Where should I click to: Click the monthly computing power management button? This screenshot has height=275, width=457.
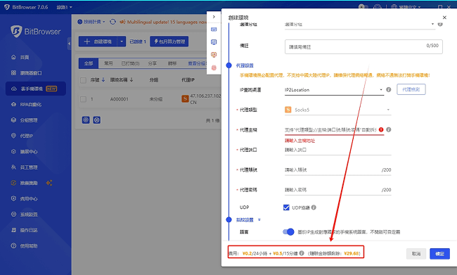(169, 41)
